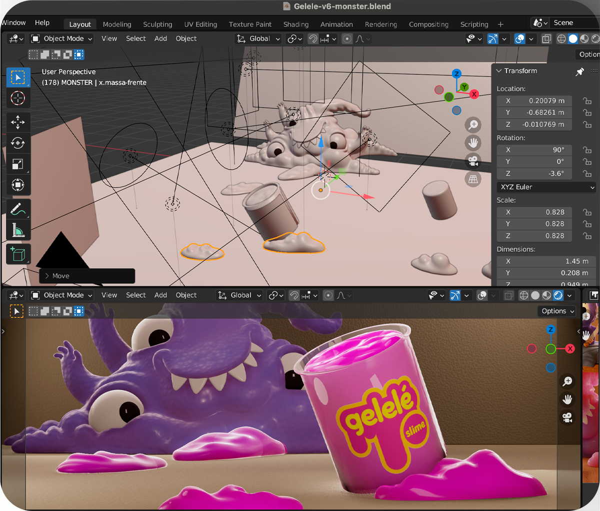Screen dimensions: 600x511
Task: Open the Global transform orientation dropdown
Action: pyautogui.click(x=258, y=39)
